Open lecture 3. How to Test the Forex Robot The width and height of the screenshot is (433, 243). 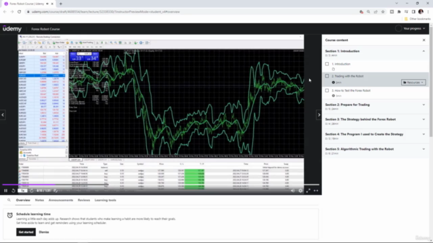click(351, 90)
